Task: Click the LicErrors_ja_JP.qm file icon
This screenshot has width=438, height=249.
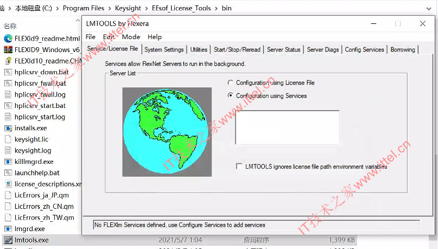Action: pyautogui.click(x=8, y=195)
